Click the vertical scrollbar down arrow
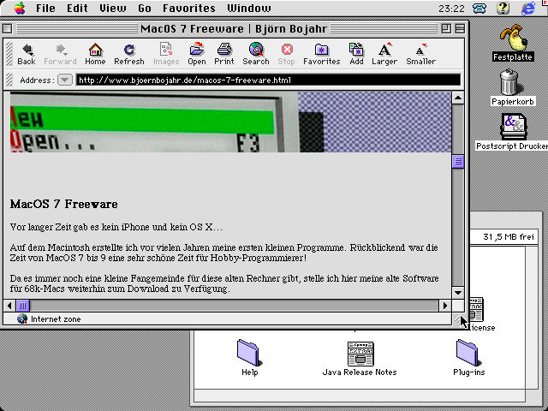The image size is (548, 411). [458, 293]
